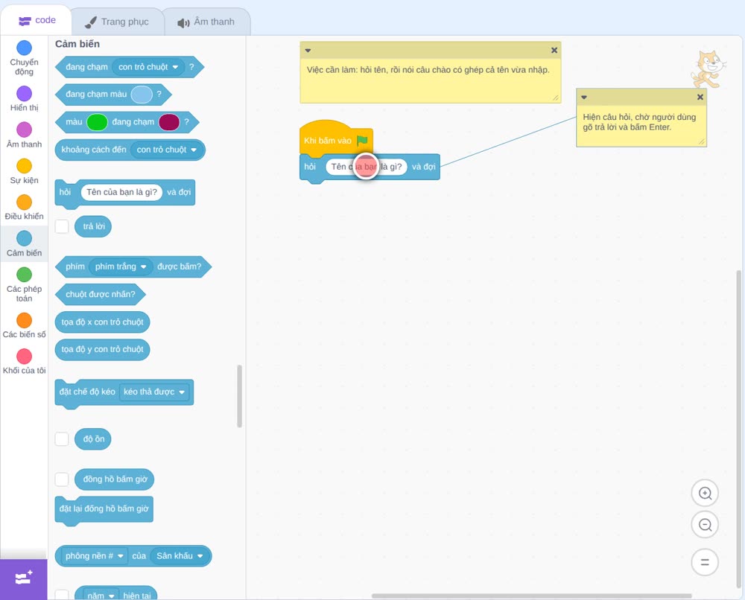Screen dimensions: 745x600
Task: Reset workspace zoom with equals icon
Action: point(705,563)
